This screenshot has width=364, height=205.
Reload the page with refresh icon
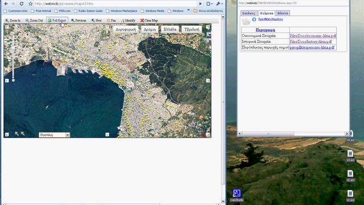tap(22, 4)
